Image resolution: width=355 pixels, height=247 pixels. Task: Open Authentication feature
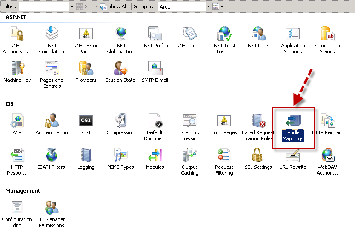point(52,124)
